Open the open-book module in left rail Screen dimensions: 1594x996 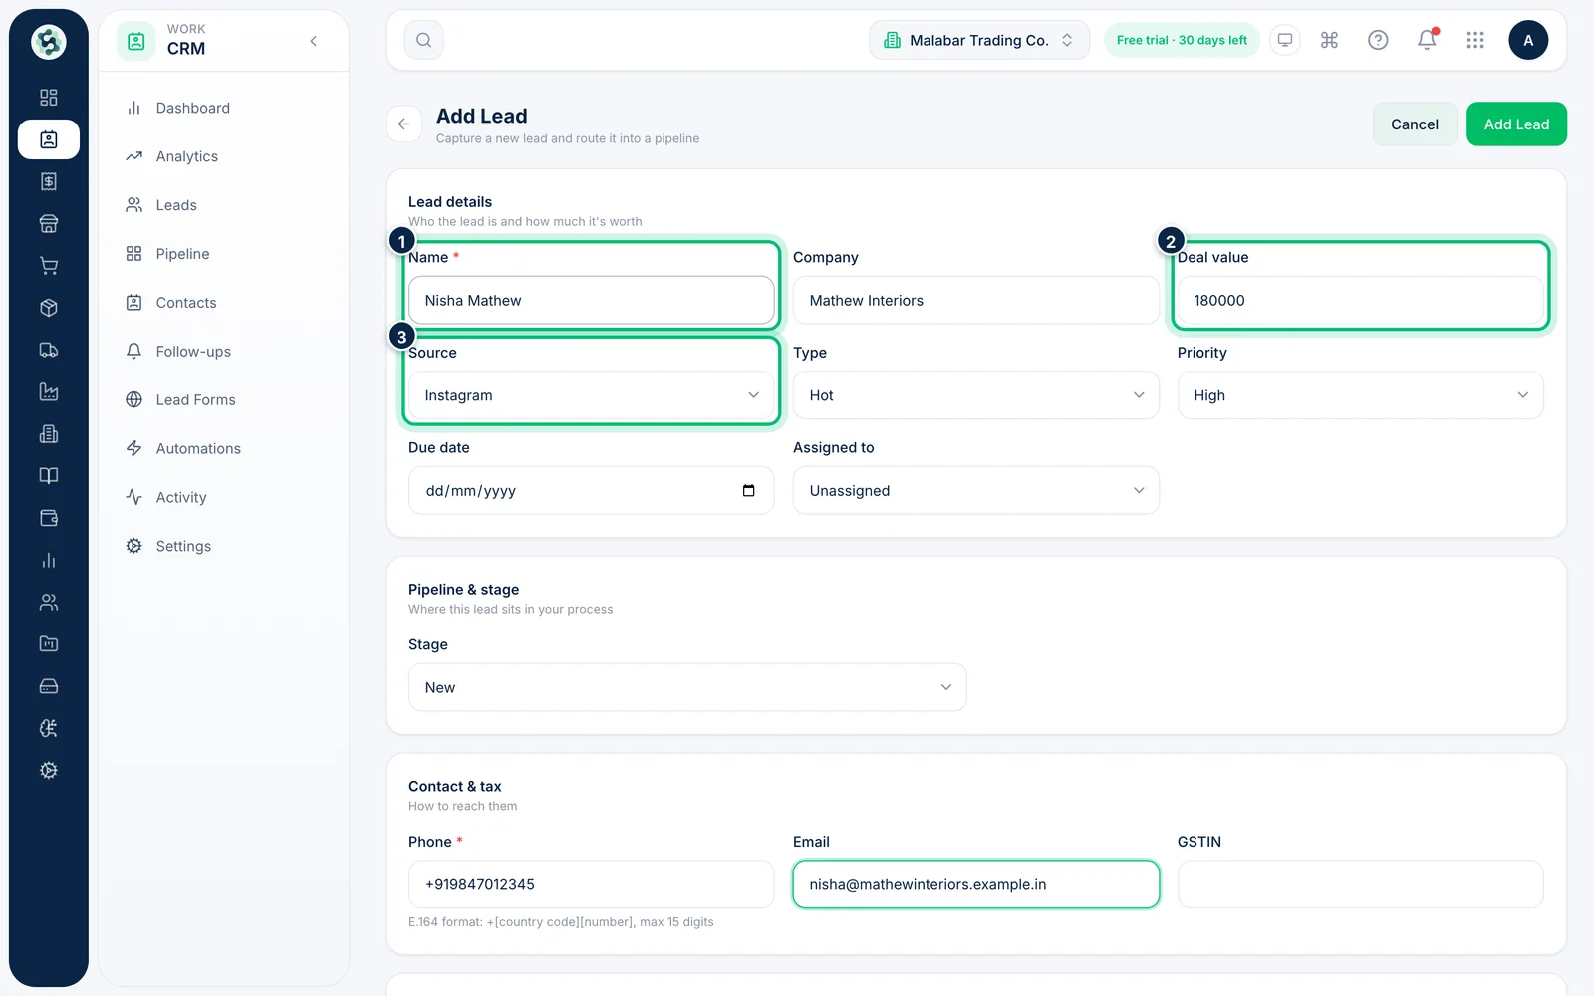click(49, 476)
